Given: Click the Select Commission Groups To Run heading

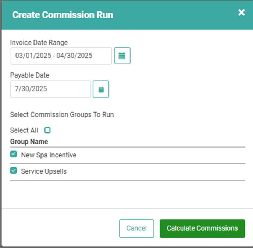Looking at the screenshot, I should (62, 115).
